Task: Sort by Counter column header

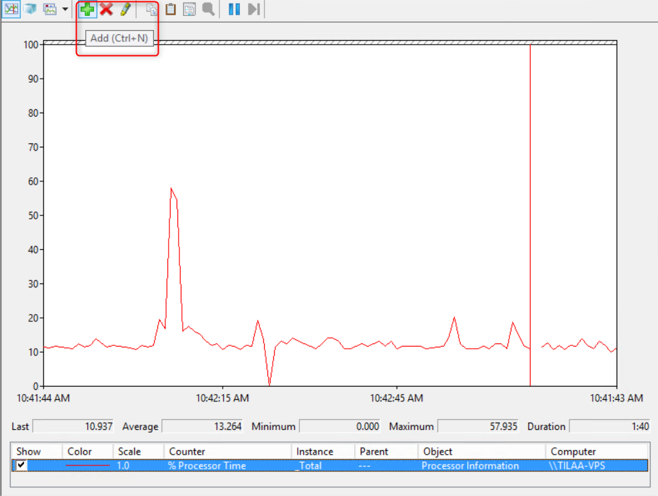Action: click(x=227, y=451)
